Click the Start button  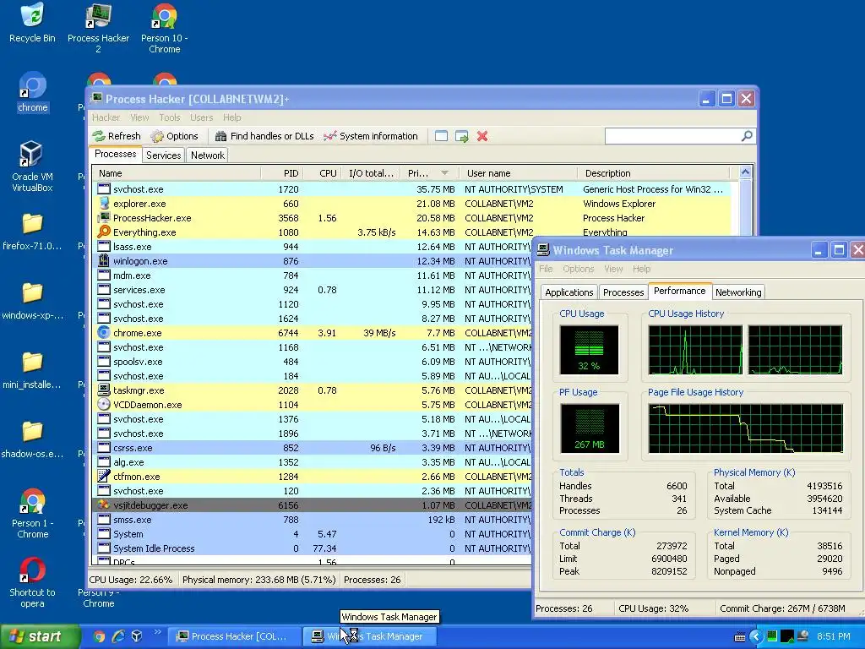coord(40,636)
